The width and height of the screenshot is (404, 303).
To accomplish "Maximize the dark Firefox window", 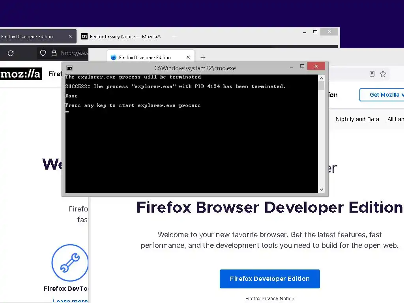I will 315,32.
